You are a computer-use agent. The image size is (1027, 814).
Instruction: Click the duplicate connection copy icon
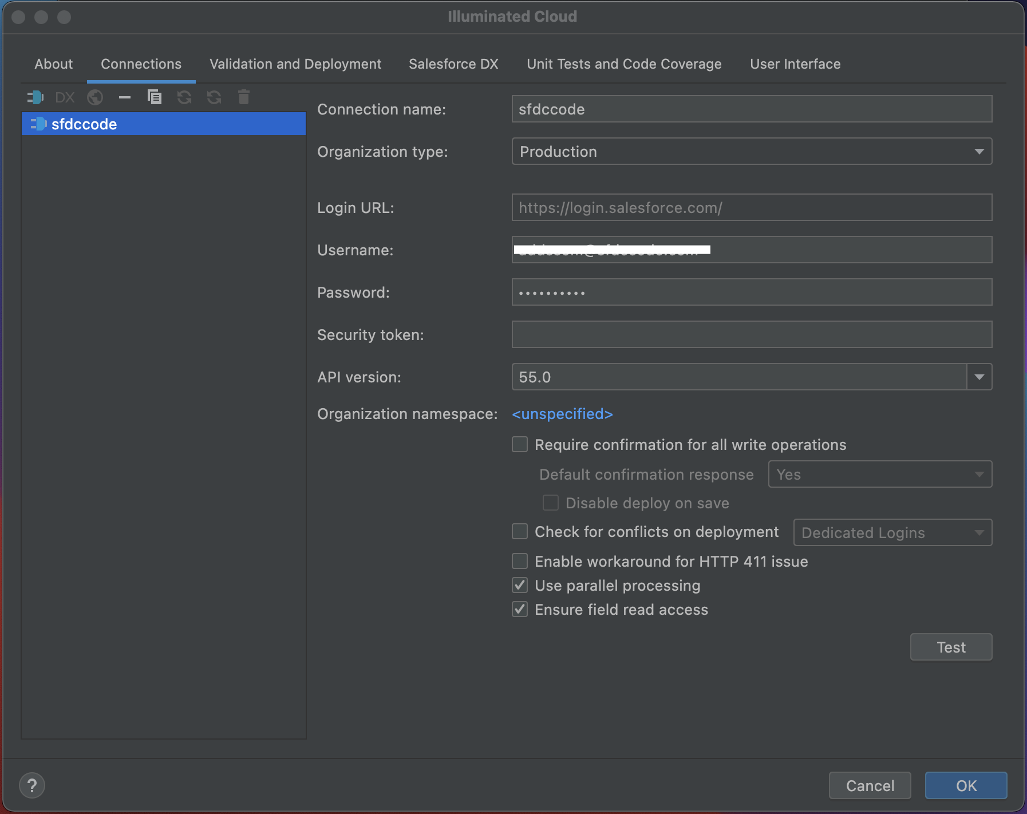pos(155,97)
